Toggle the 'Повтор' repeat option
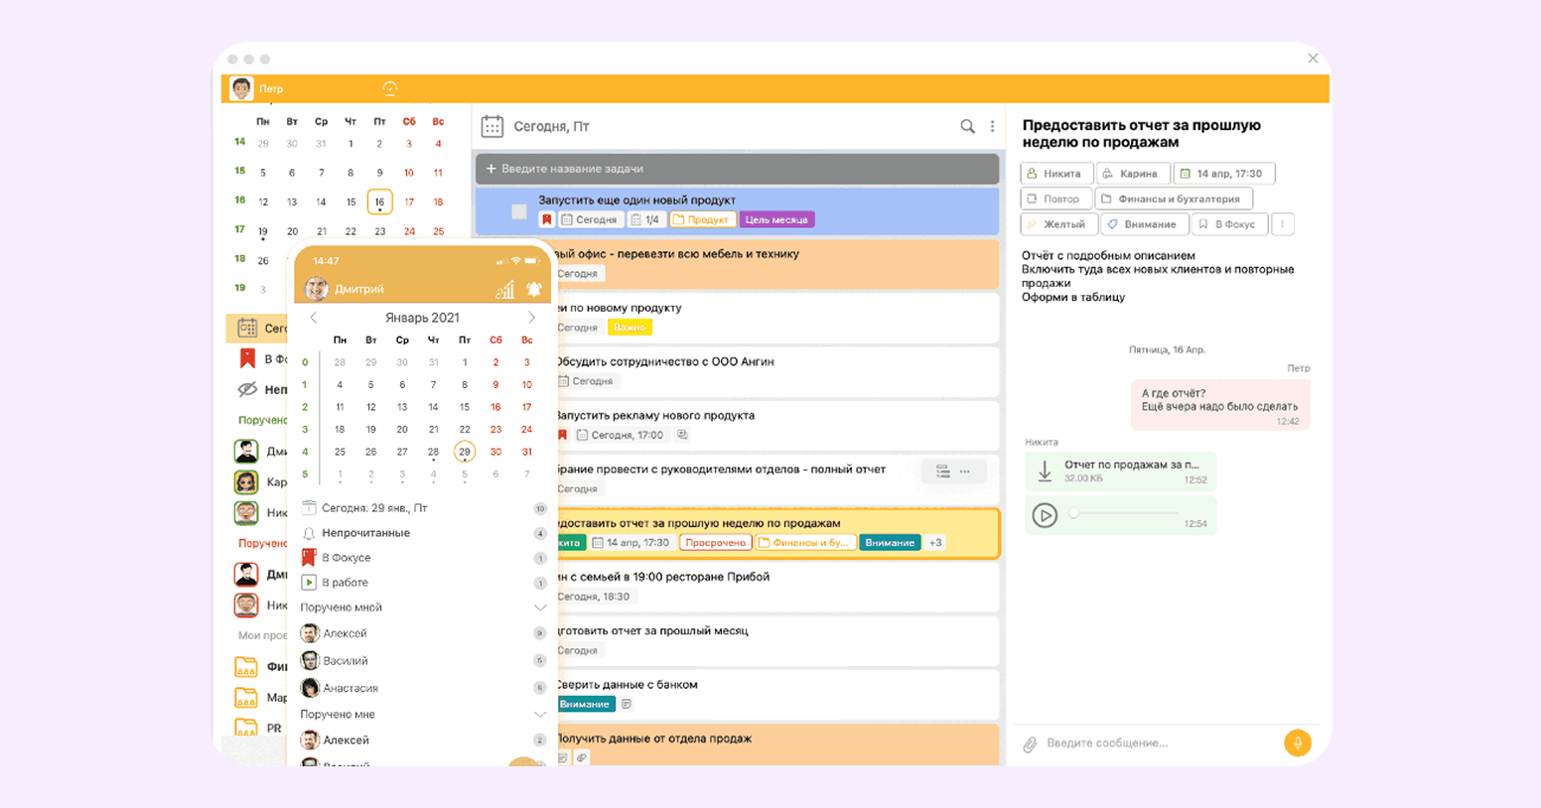1541x808 pixels. [1055, 199]
